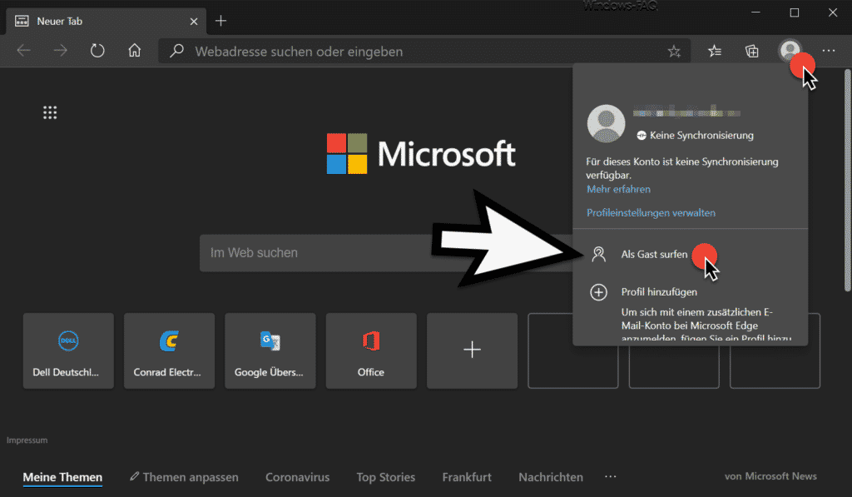Open Settings and more ellipsis menu
The image size is (852, 497).
[x=829, y=51]
